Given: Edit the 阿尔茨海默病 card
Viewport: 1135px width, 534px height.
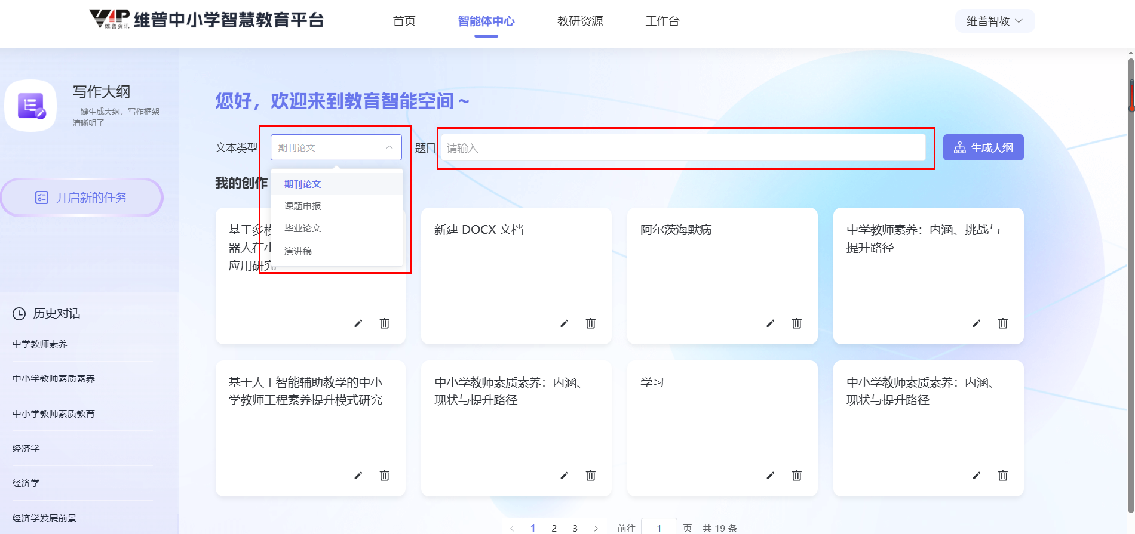Looking at the screenshot, I should (770, 323).
